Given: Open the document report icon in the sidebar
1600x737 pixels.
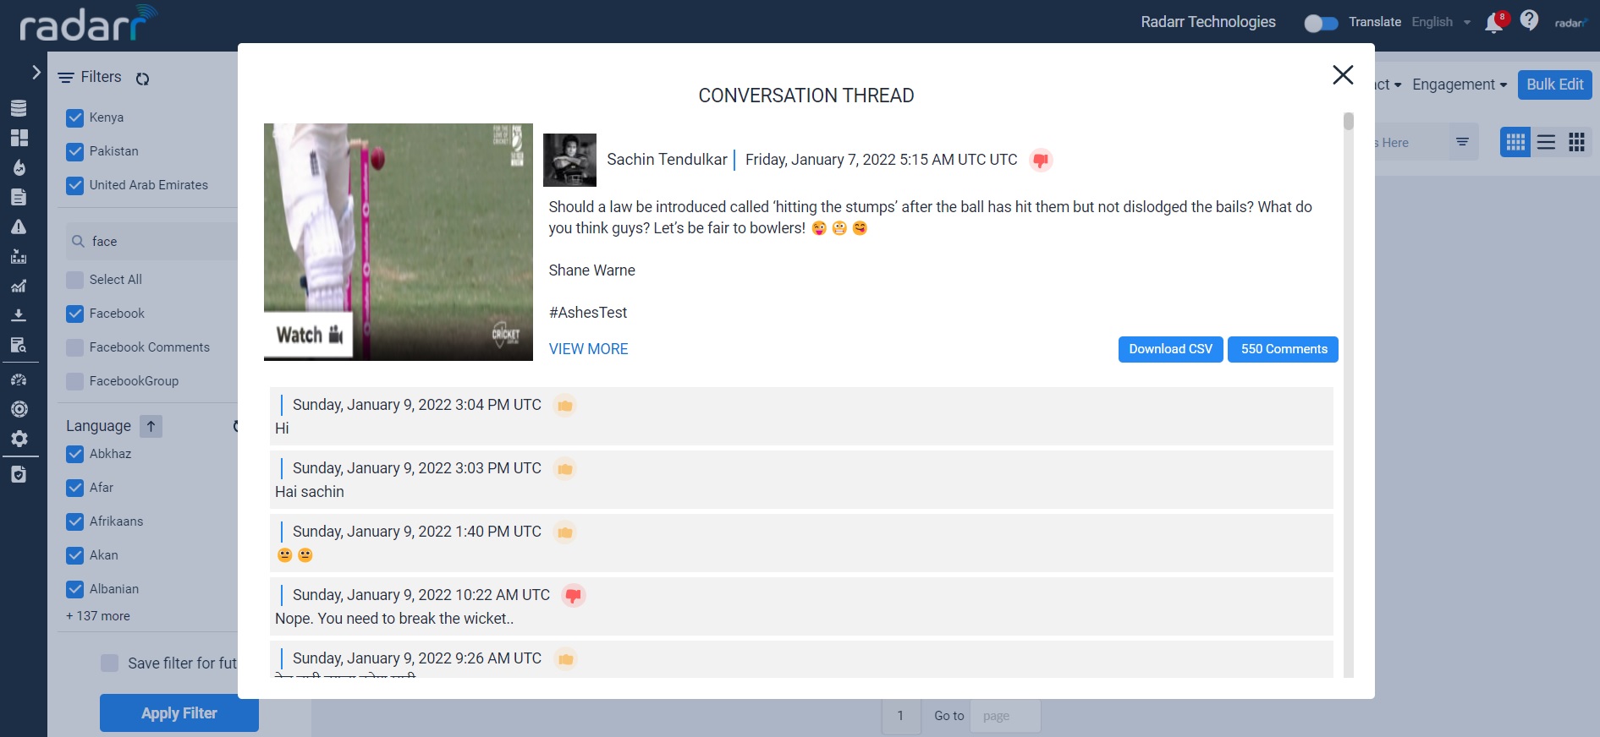Looking at the screenshot, I should pyautogui.click(x=19, y=197).
